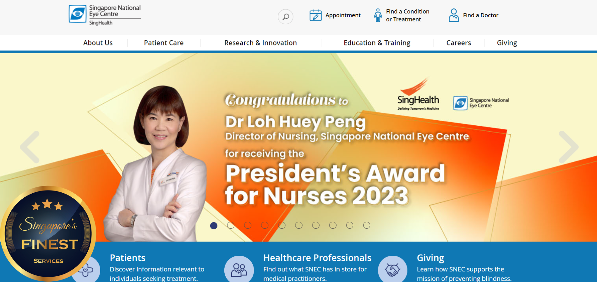Image resolution: width=597 pixels, height=282 pixels.
Task: Go to next banner slide arrow
Action: (x=568, y=147)
